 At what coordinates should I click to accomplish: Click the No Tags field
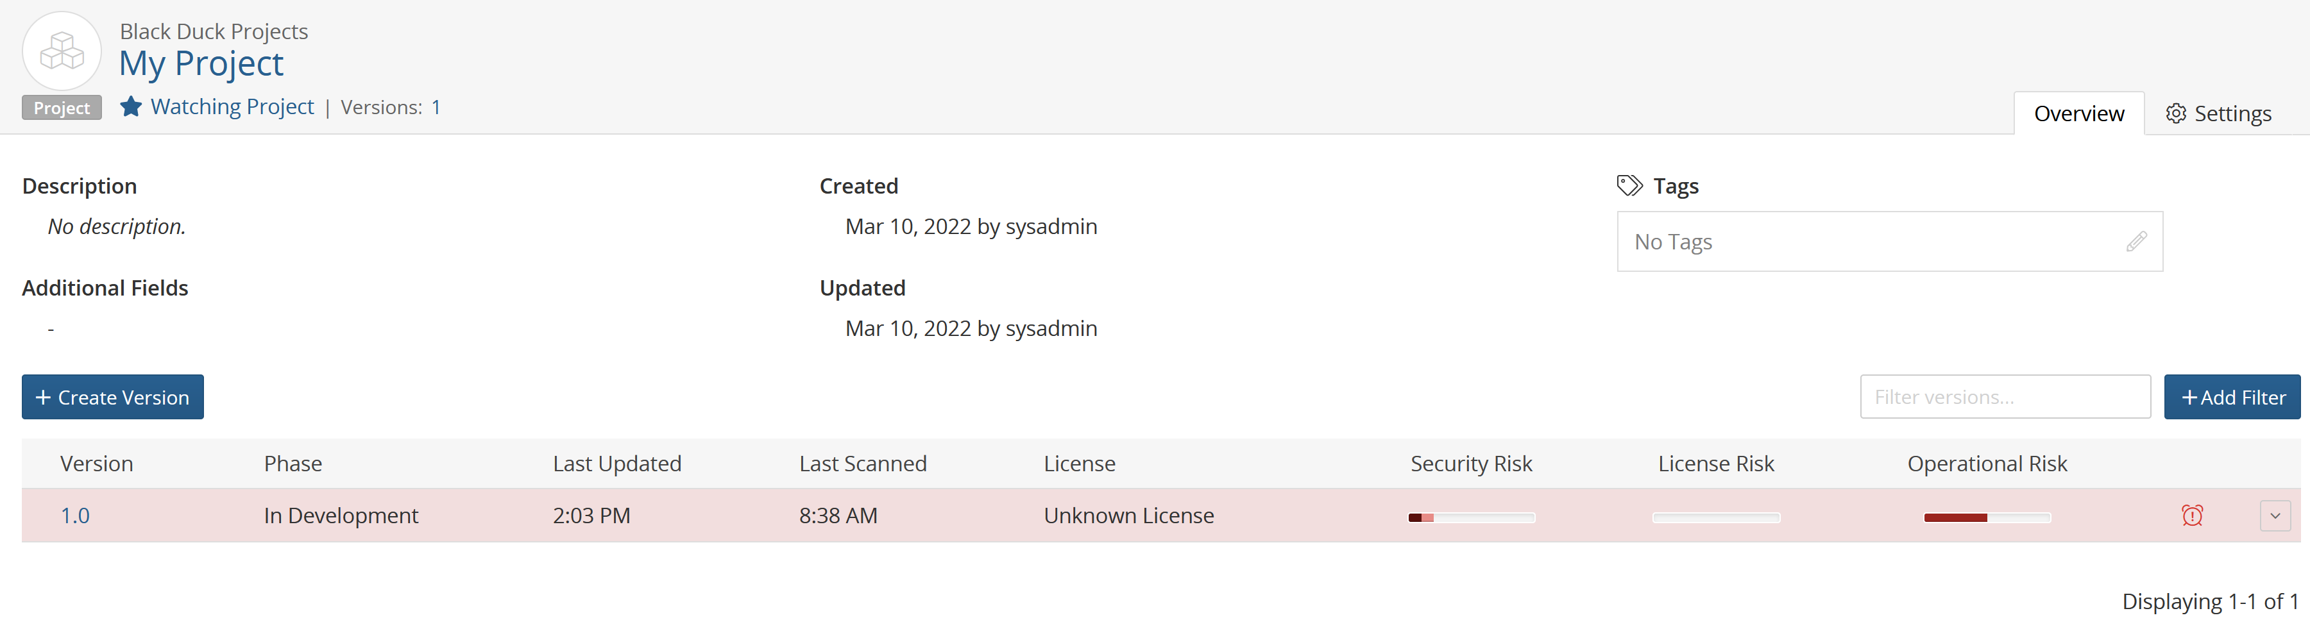click(x=1865, y=242)
